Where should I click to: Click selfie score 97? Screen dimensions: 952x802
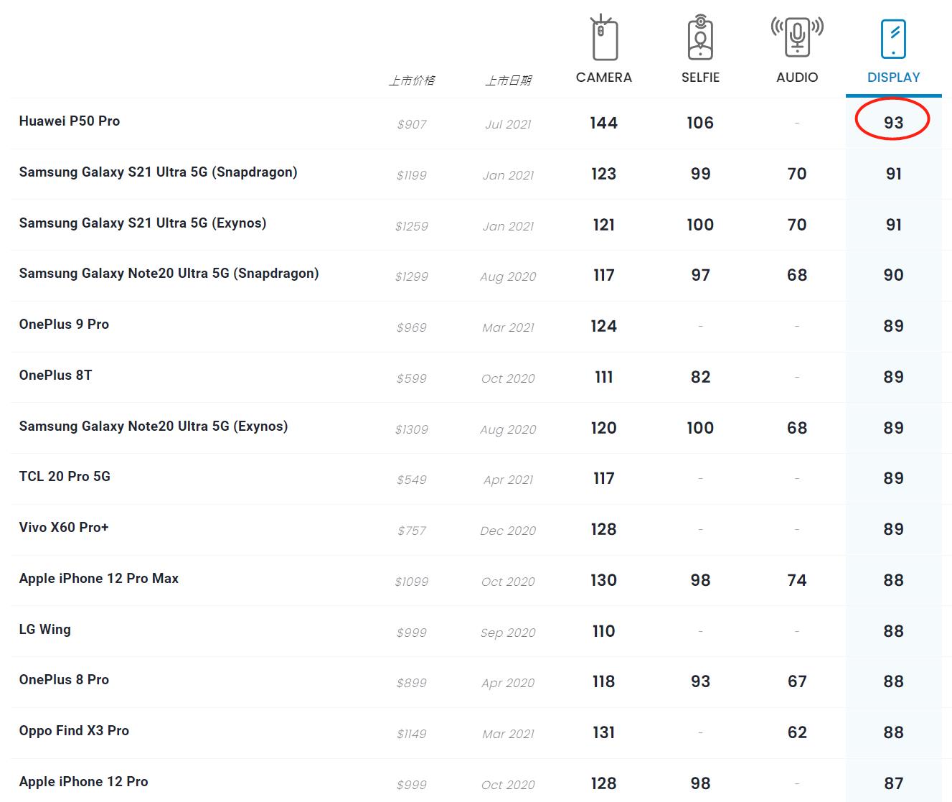(x=700, y=275)
